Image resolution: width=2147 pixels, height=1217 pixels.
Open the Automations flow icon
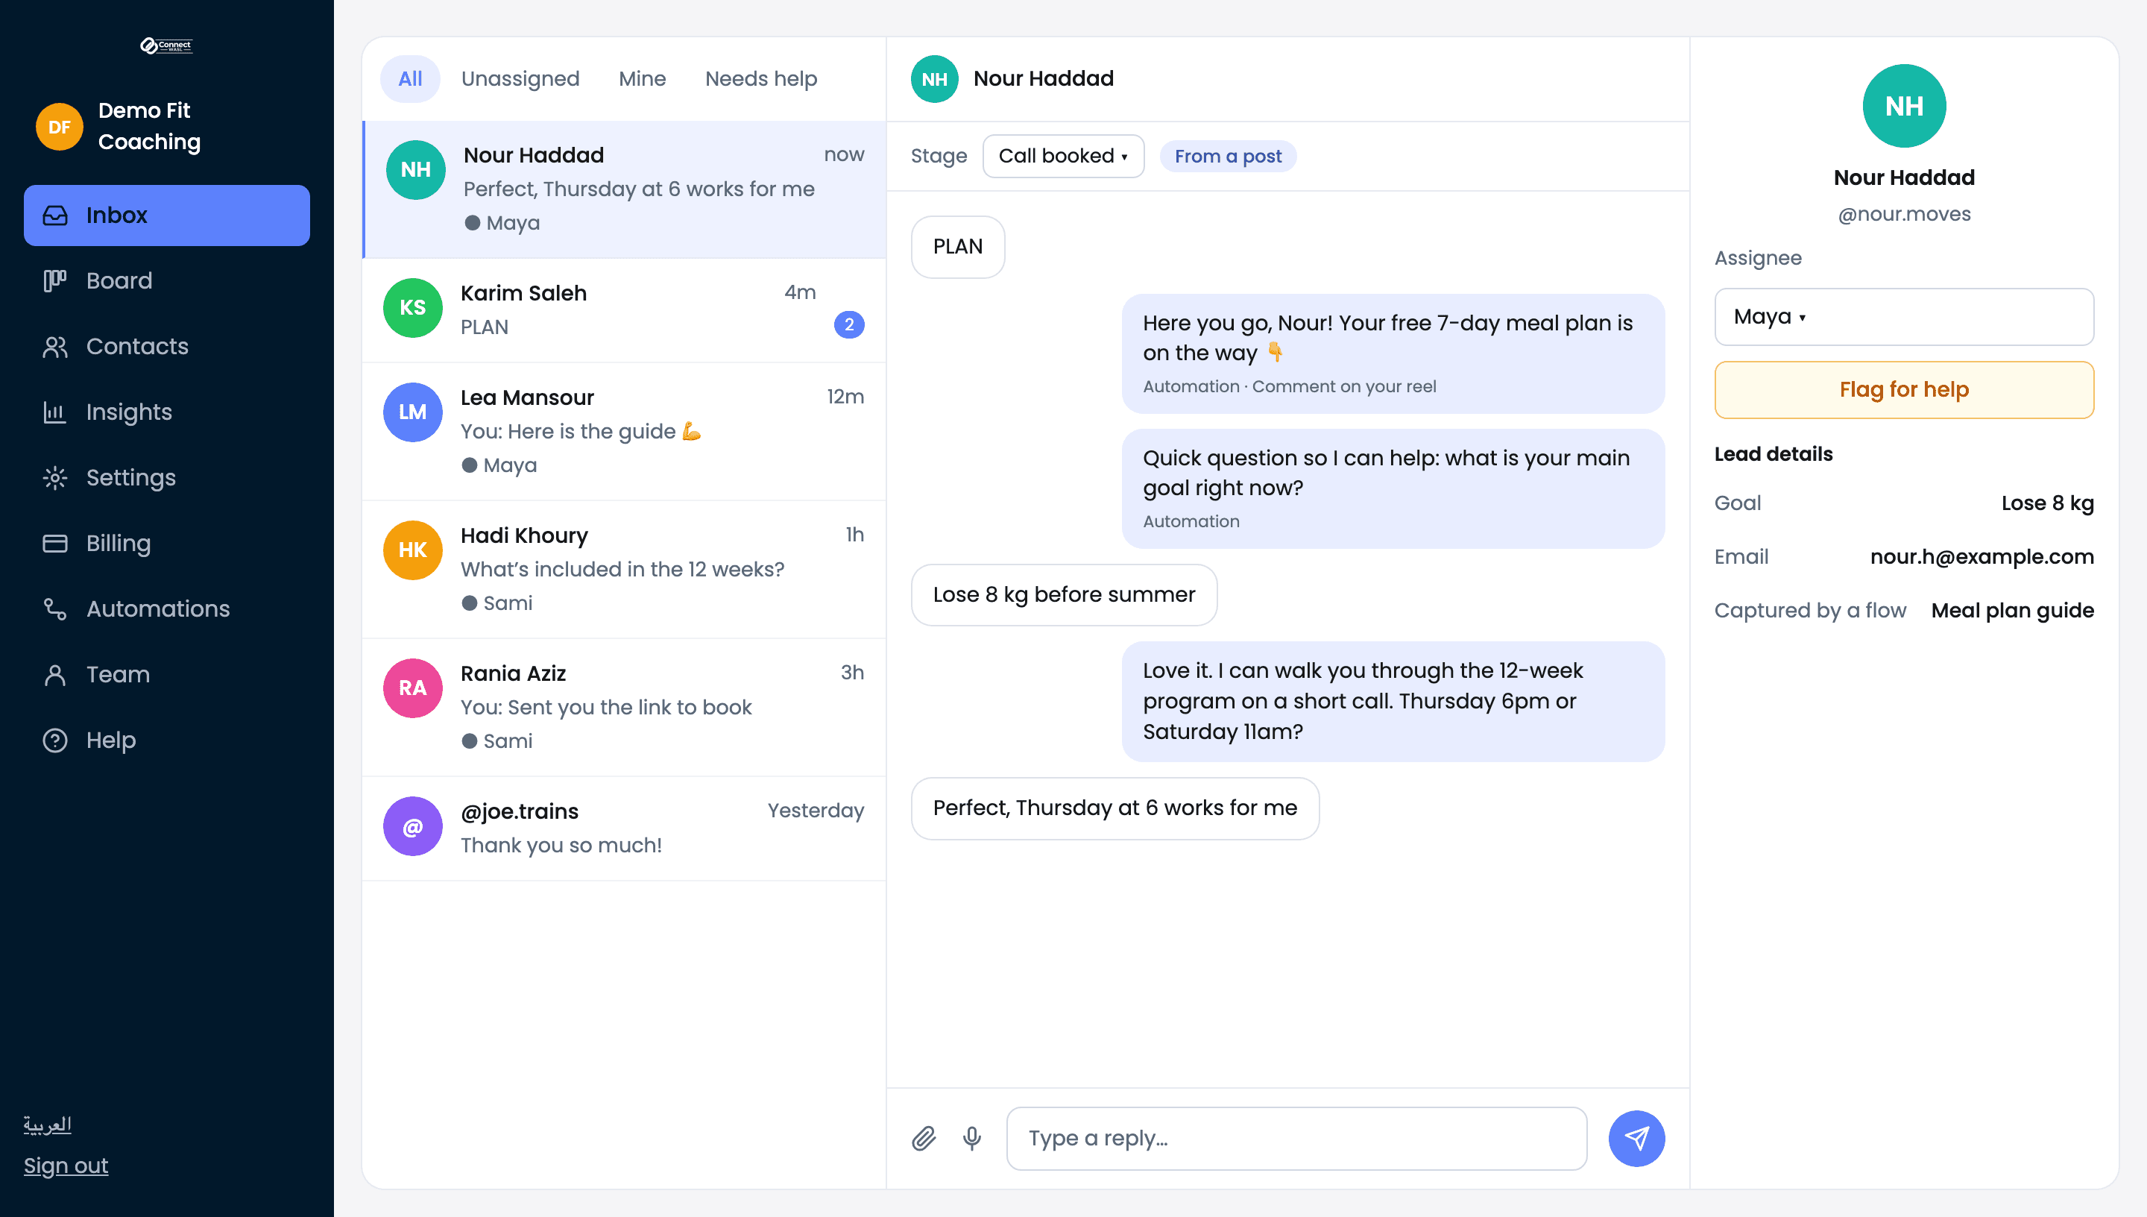click(x=55, y=608)
